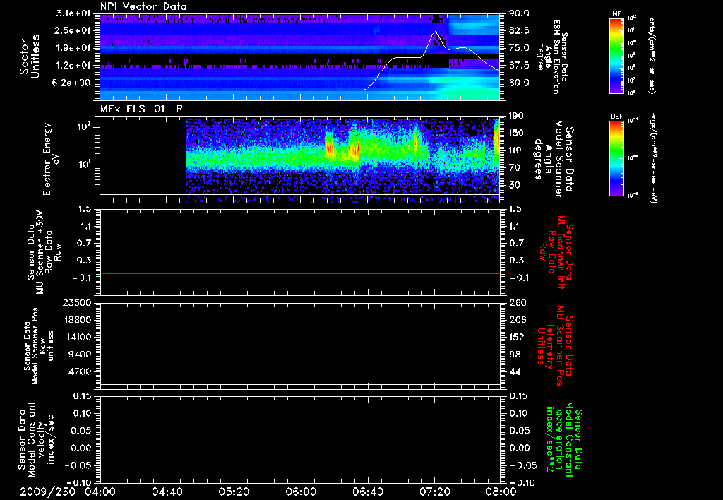Click the NF color scale bar
Screen dimensions: 723x500
click(x=616, y=56)
